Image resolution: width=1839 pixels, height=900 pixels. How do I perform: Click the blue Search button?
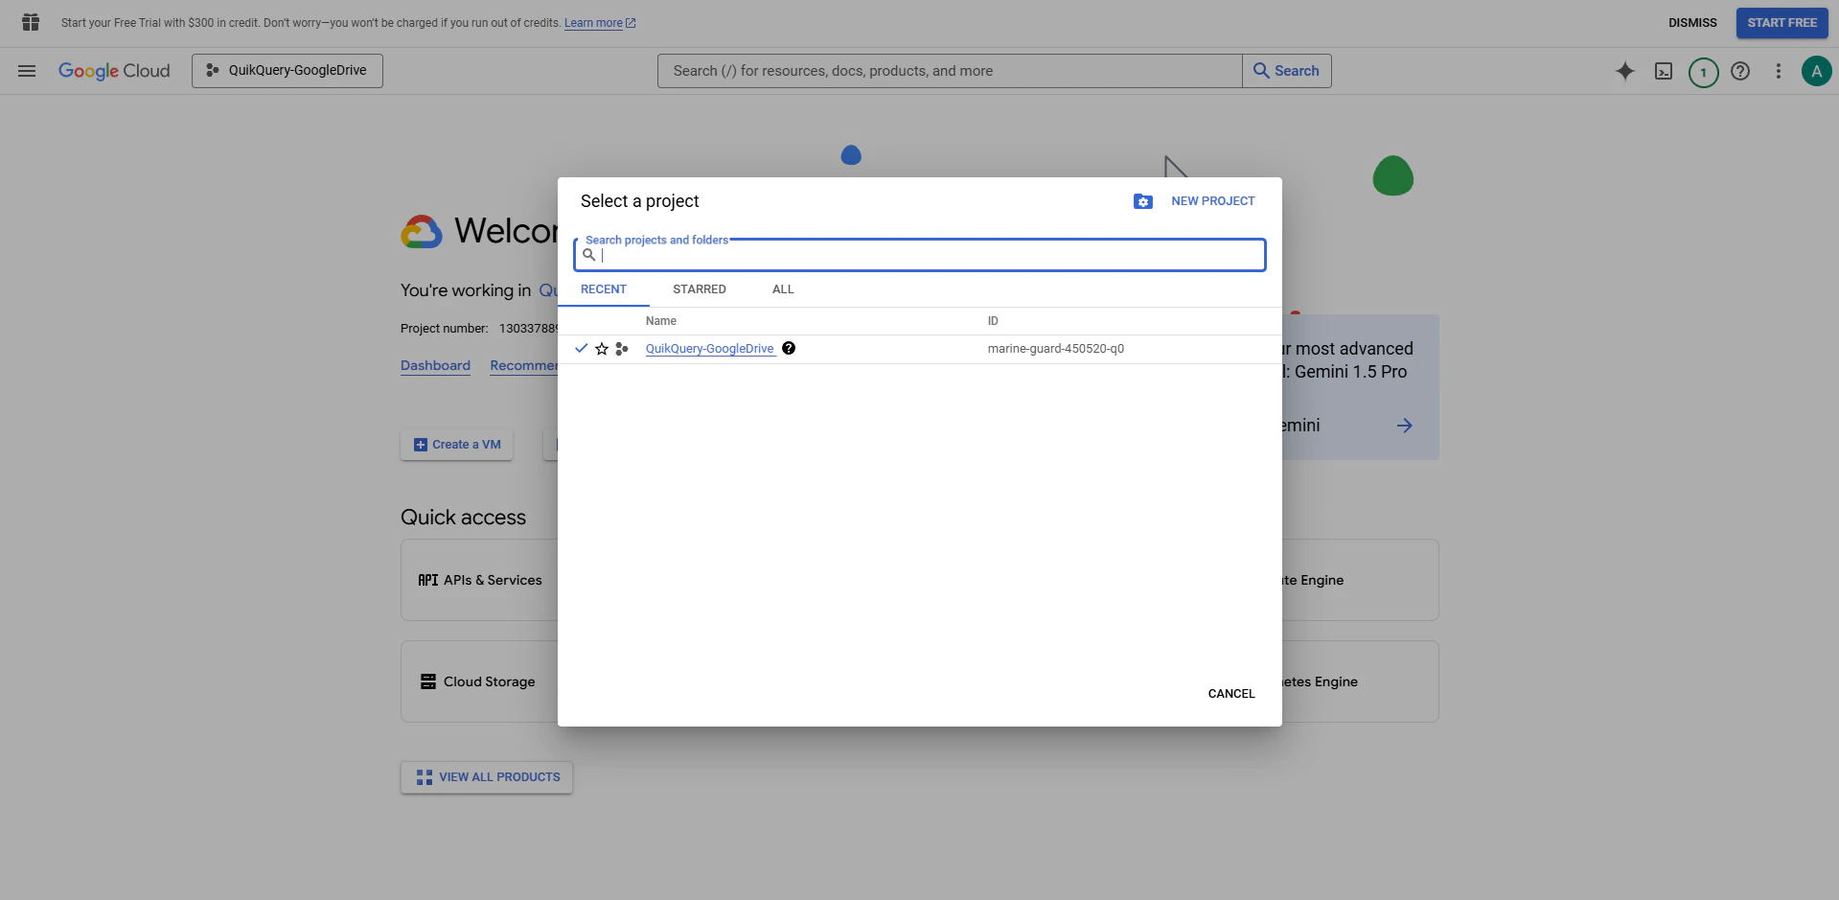click(1287, 71)
